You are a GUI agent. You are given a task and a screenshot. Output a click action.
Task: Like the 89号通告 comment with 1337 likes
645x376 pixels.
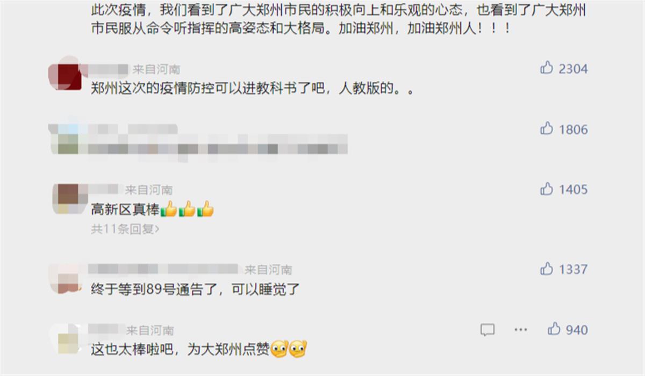(547, 268)
